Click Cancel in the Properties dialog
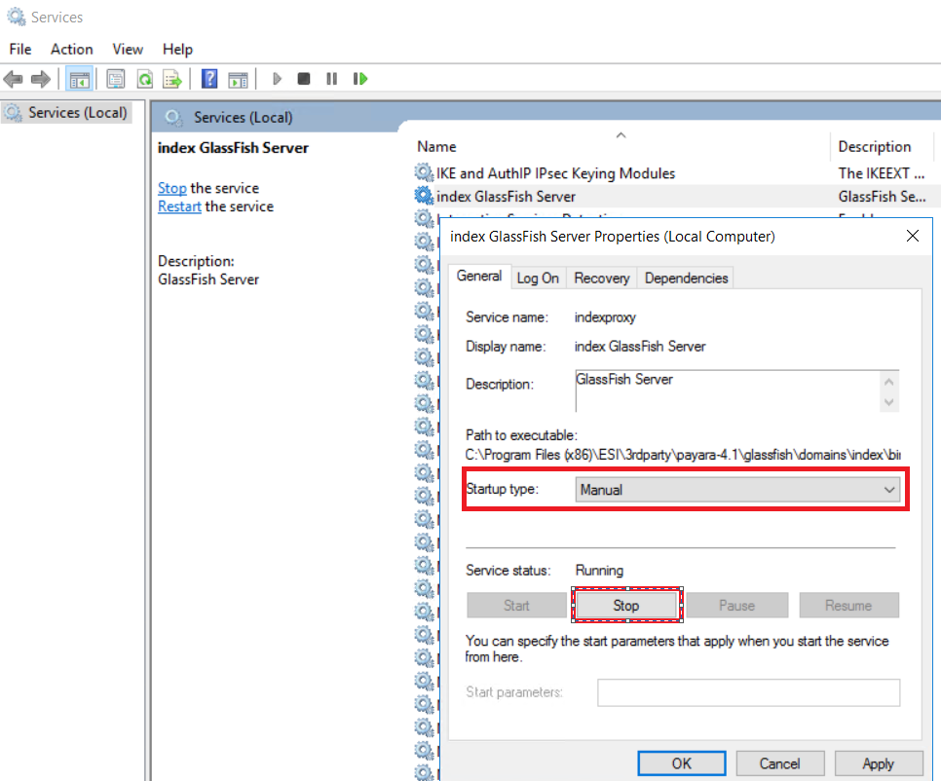 (x=779, y=763)
